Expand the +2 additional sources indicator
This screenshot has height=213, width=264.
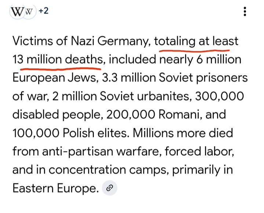[43, 11]
